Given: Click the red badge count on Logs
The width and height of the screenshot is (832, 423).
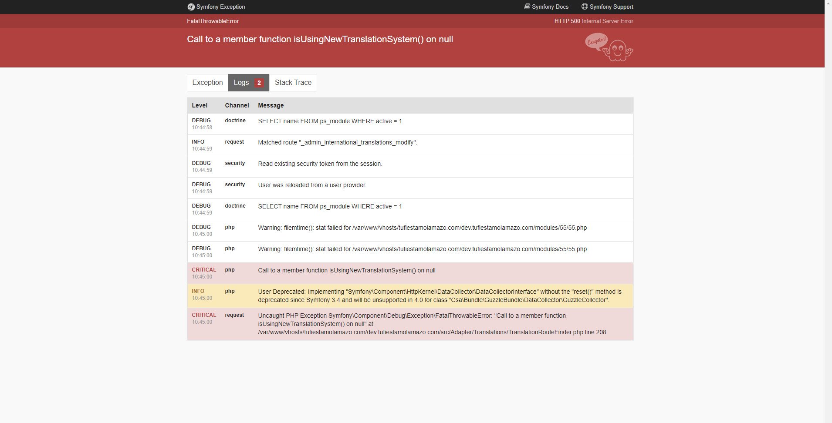Looking at the screenshot, I should point(259,83).
